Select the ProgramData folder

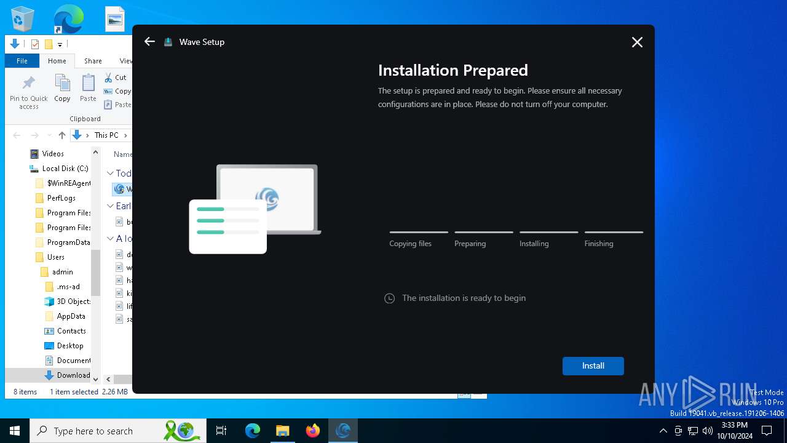click(62, 242)
